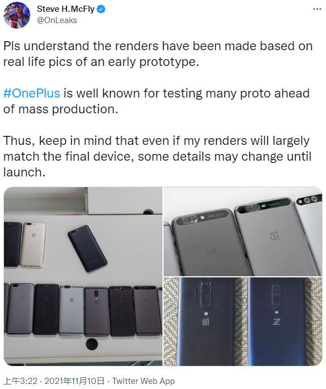Click the blue verified badge icon

coord(101,10)
